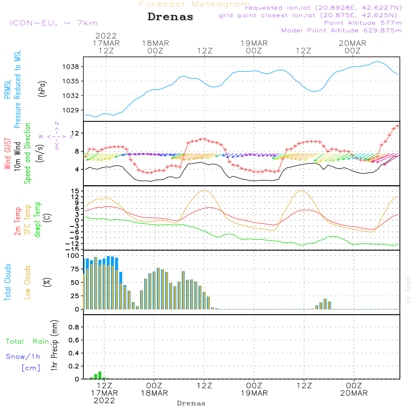Select the blue 'Snow/1h' legend label

tap(23, 357)
